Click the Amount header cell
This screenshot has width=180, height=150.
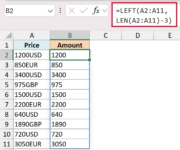click(x=70, y=45)
